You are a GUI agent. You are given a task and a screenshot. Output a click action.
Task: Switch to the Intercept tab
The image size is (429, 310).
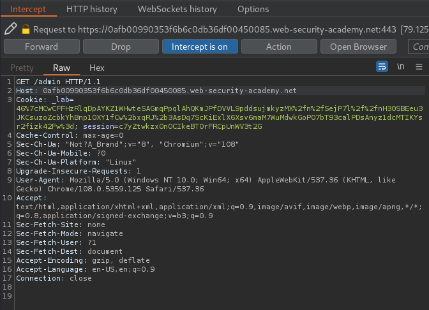click(x=28, y=9)
